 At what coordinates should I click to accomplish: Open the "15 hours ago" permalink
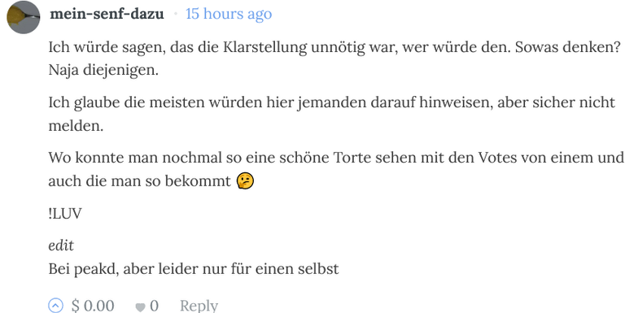point(229,14)
